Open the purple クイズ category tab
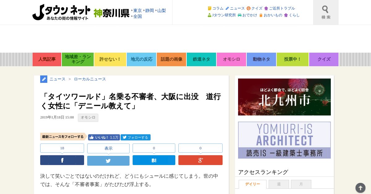The height and width of the screenshot is (194, 371). coord(324,59)
